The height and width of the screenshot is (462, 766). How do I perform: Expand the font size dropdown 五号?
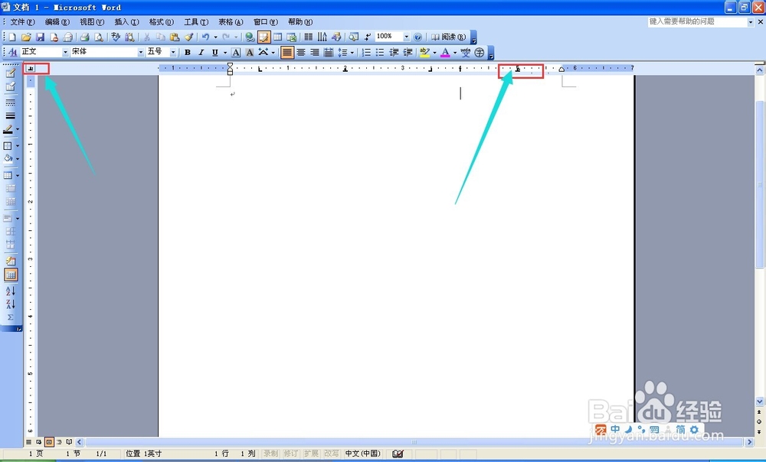(x=173, y=52)
